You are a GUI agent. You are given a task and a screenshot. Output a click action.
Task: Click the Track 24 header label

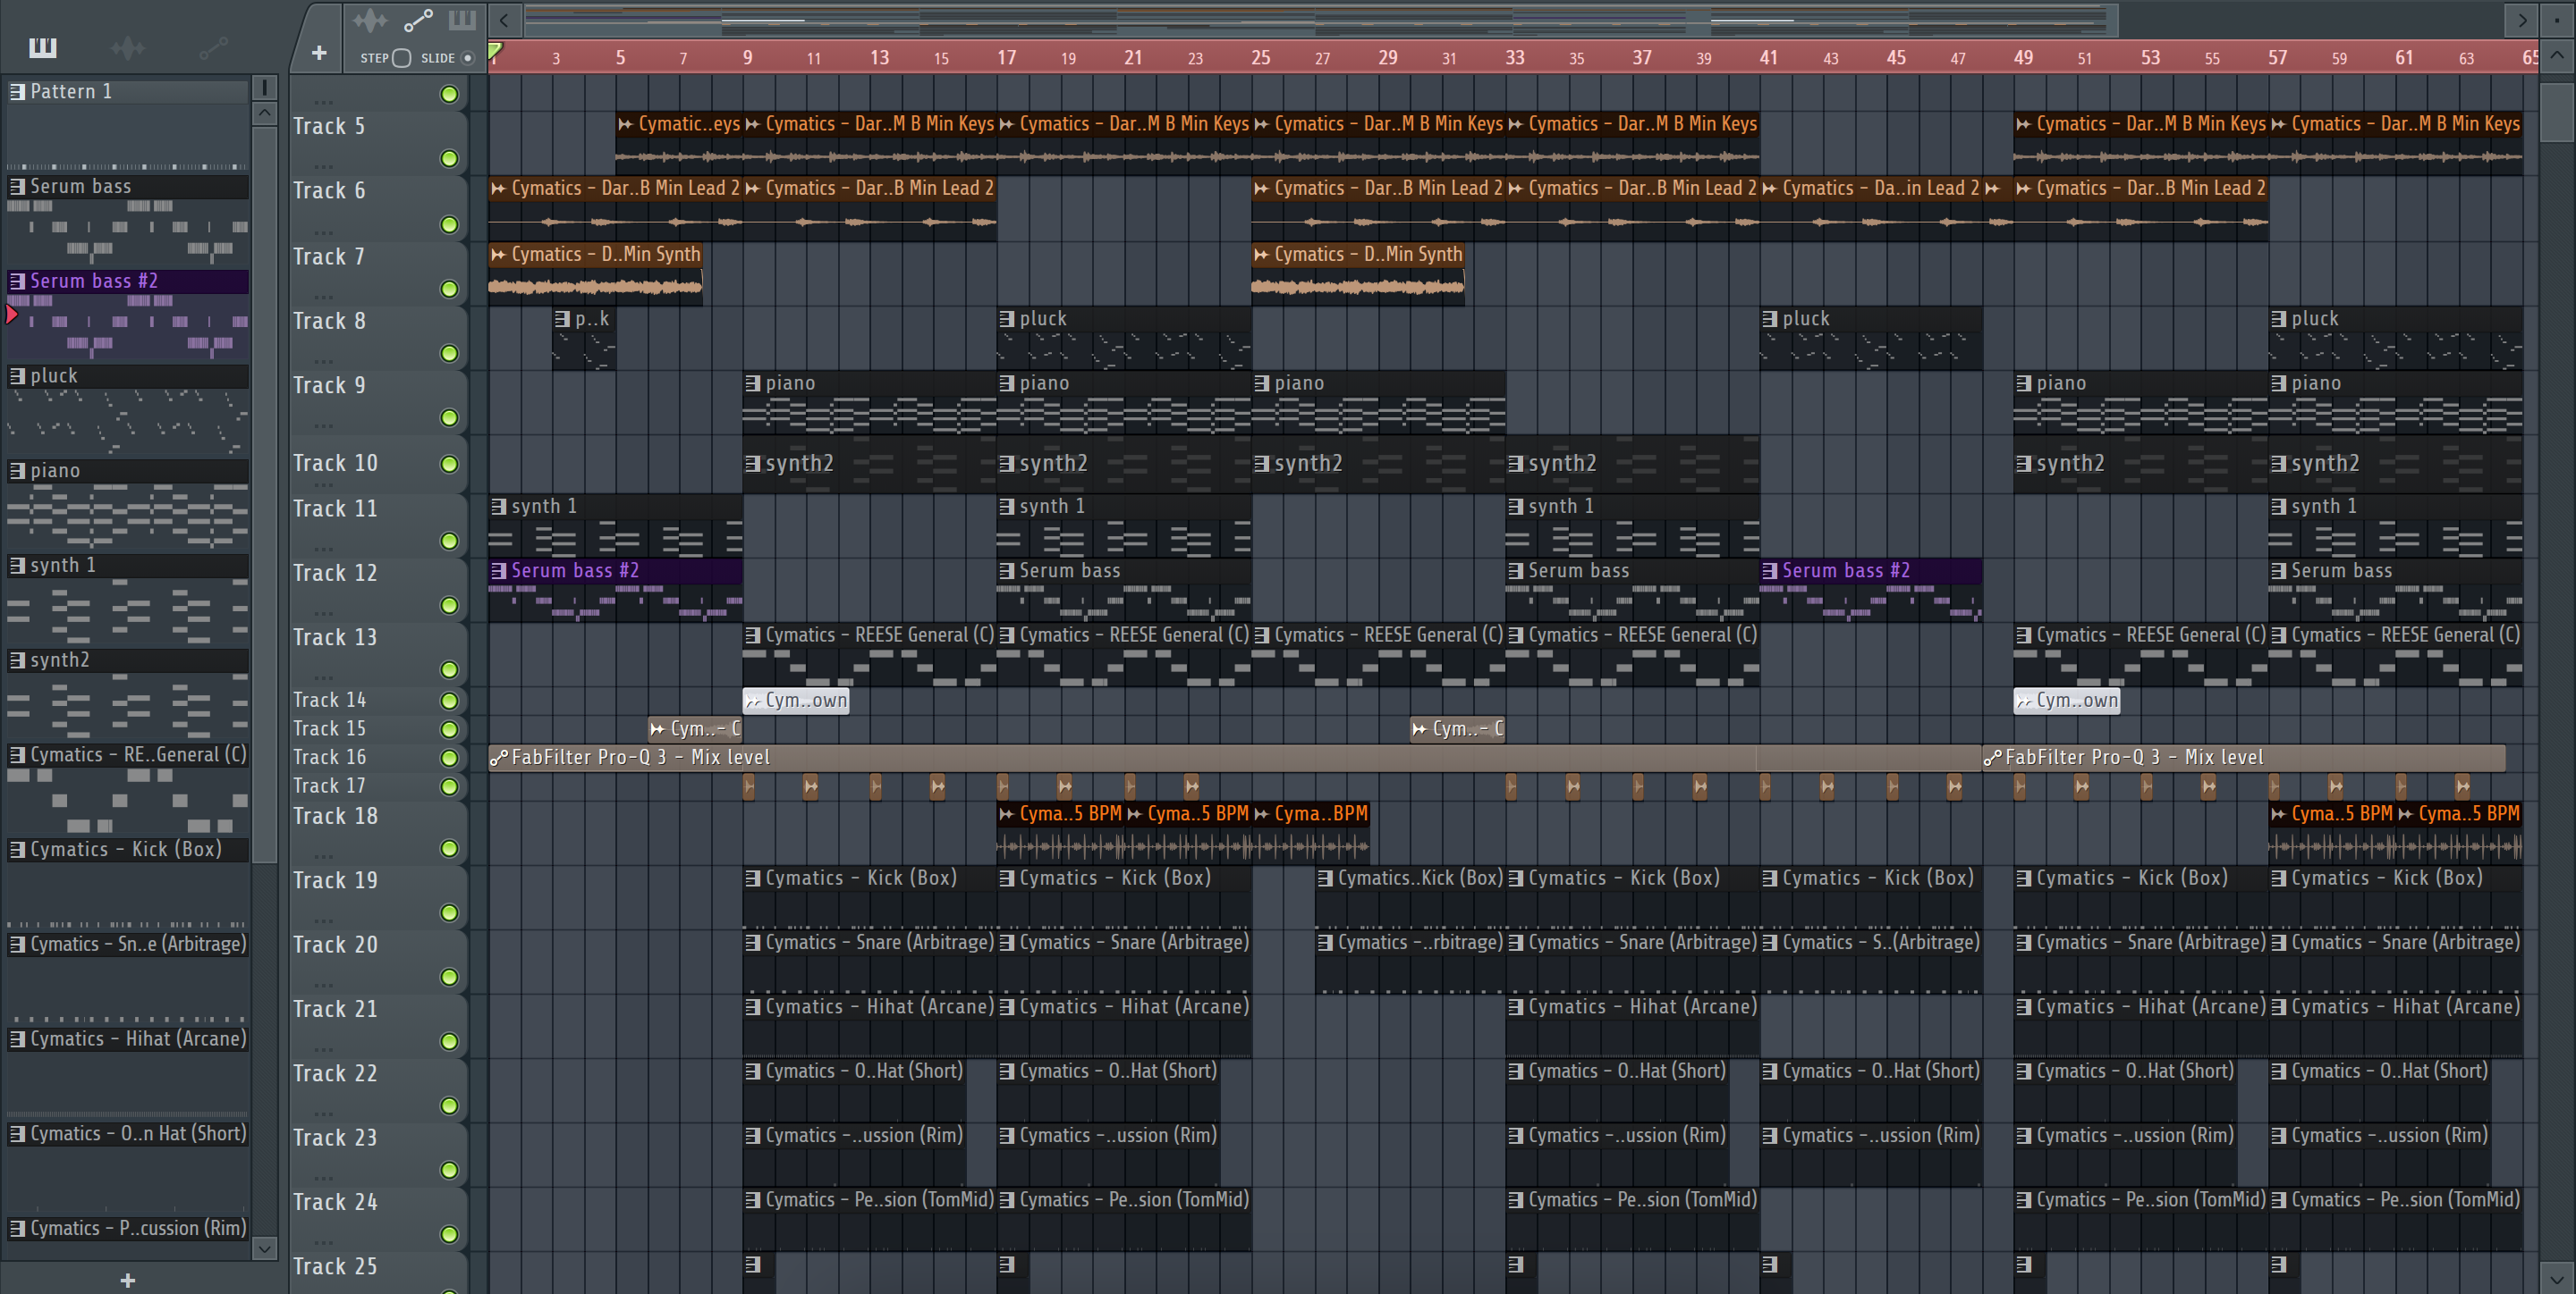(x=335, y=1201)
